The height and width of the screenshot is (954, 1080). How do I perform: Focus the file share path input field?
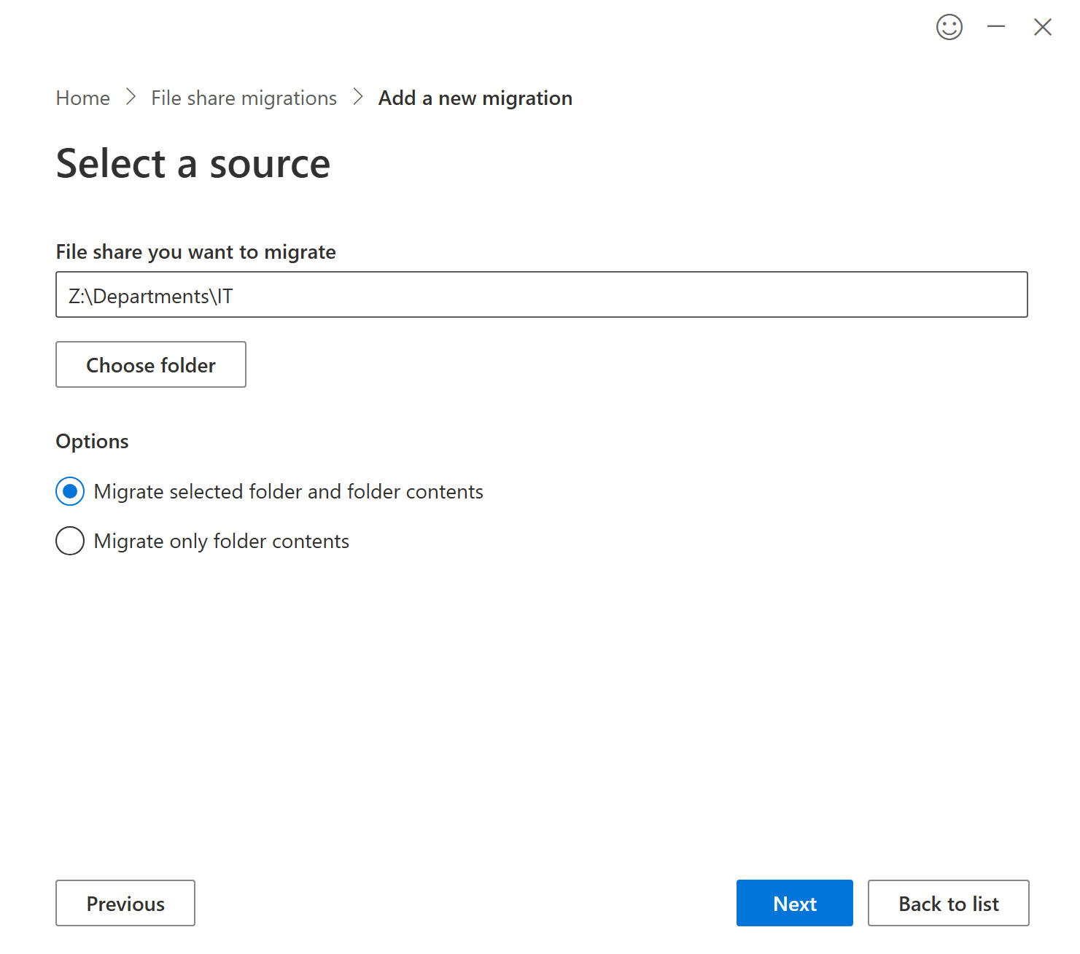tap(541, 294)
